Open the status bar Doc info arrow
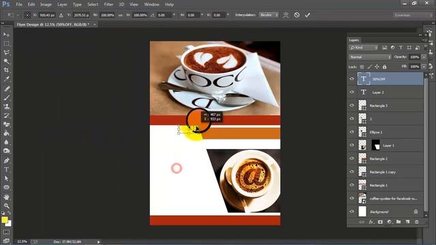This screenshot has height=245, width=436. point(98,242)
